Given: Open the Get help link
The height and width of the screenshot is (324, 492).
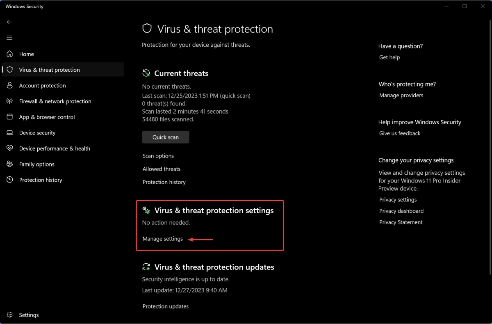Looking at the screenshot, I should 389,57.
